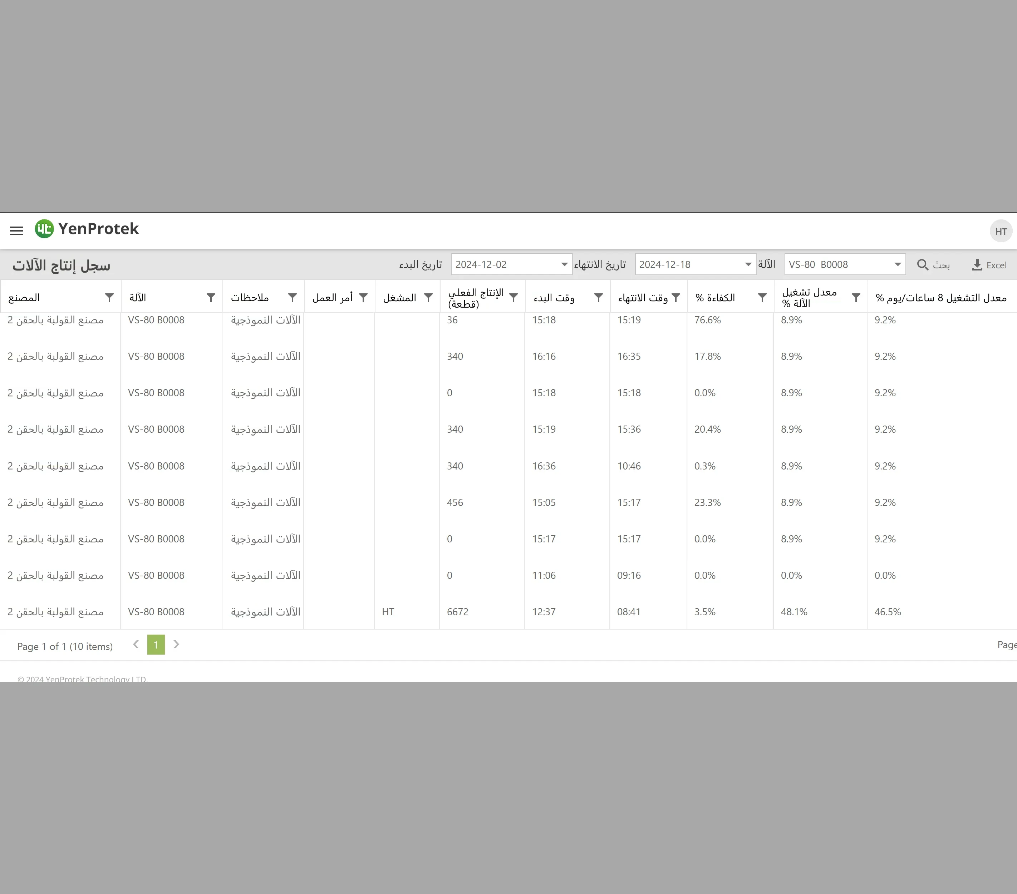The height and width of the screenshot is (894, 1017).
Task: Click the YenProtek logo
Action: tap(87, 229)
